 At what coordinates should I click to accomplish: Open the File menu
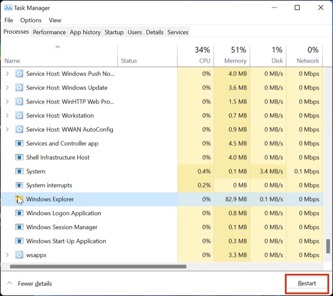click(x=9, y=20)
